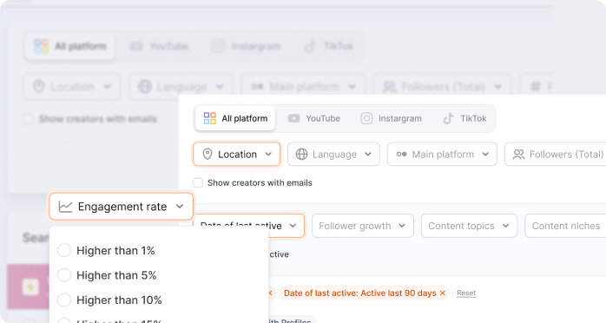Click the Location pin icon

coord(207,155)
